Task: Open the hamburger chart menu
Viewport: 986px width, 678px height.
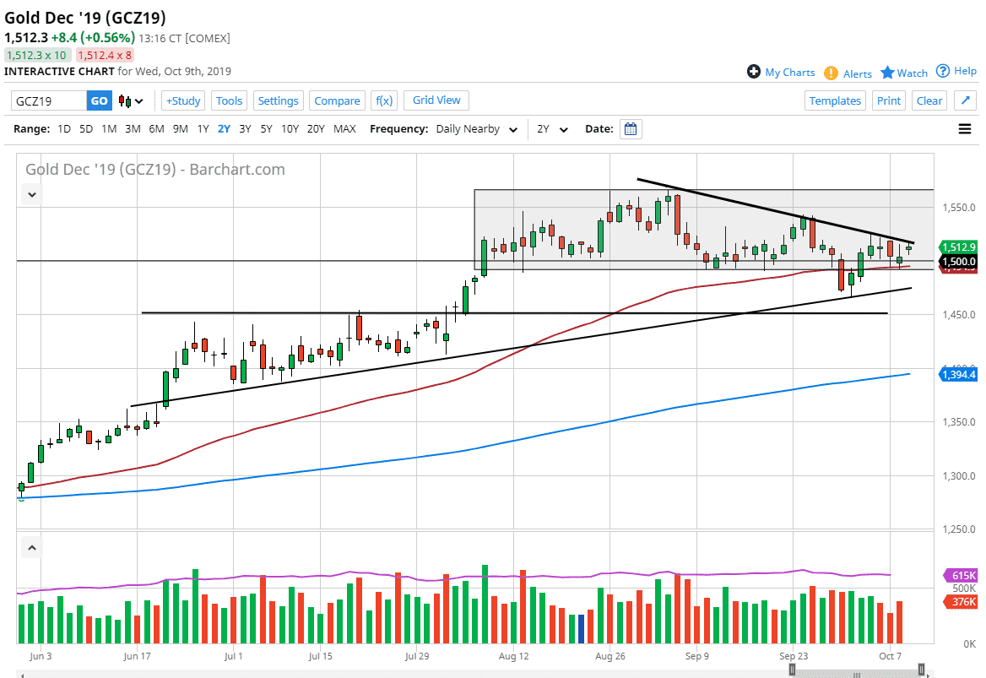Action: [x=965, y=129]
